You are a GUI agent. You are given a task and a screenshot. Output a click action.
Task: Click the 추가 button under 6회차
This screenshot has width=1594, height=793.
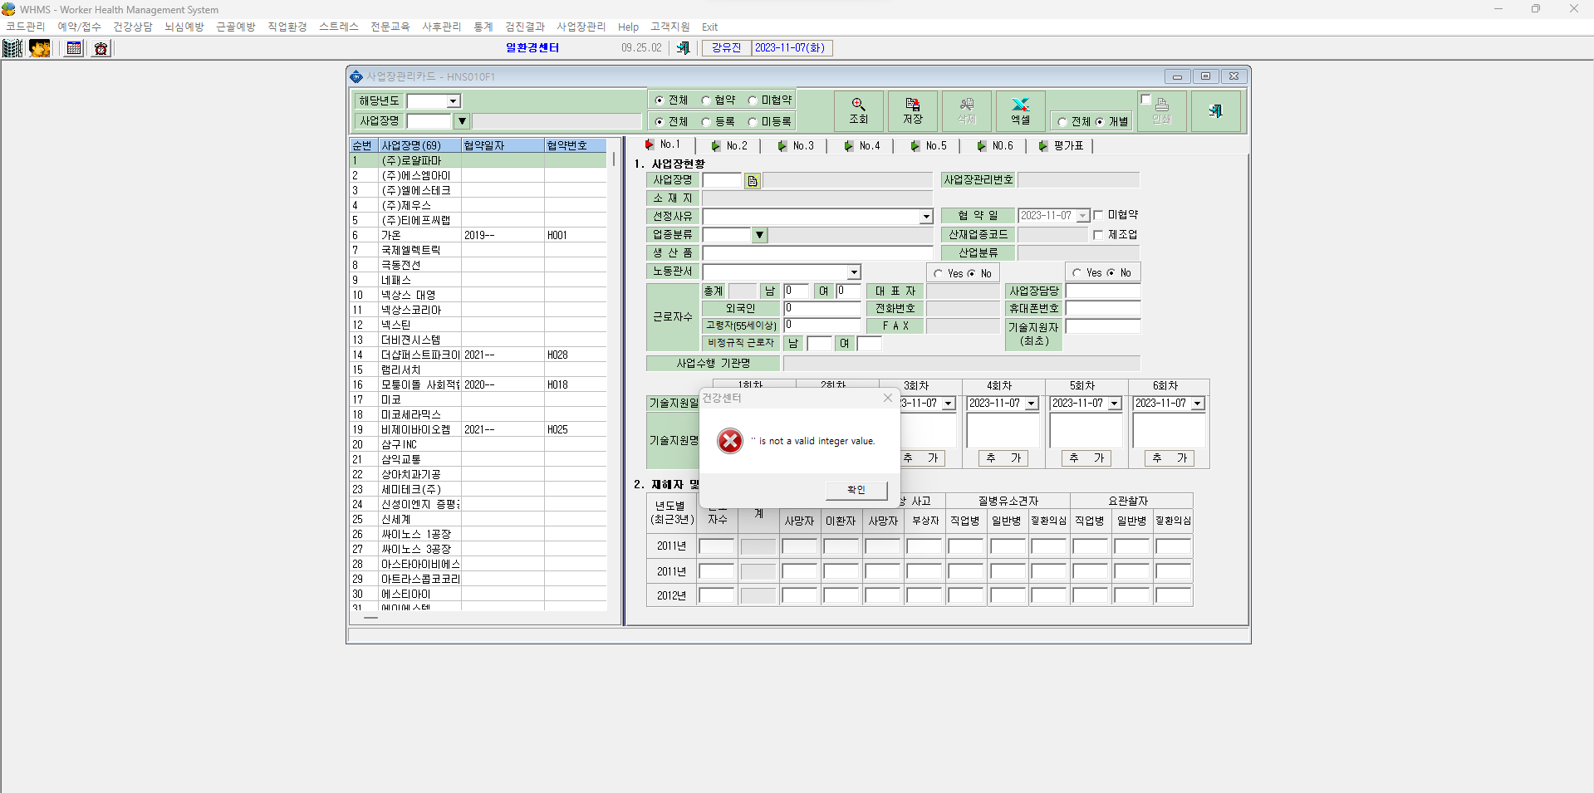point(1169,458)
